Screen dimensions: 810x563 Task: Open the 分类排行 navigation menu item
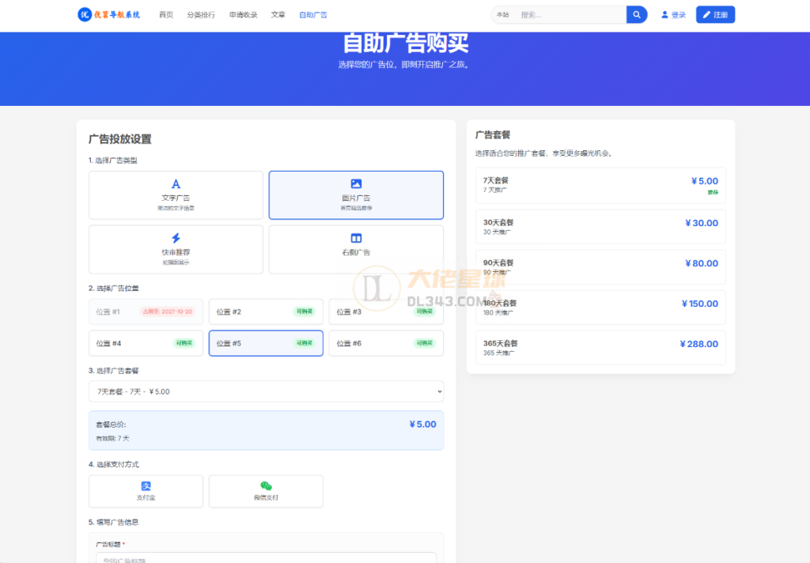[x=200, y=14]
